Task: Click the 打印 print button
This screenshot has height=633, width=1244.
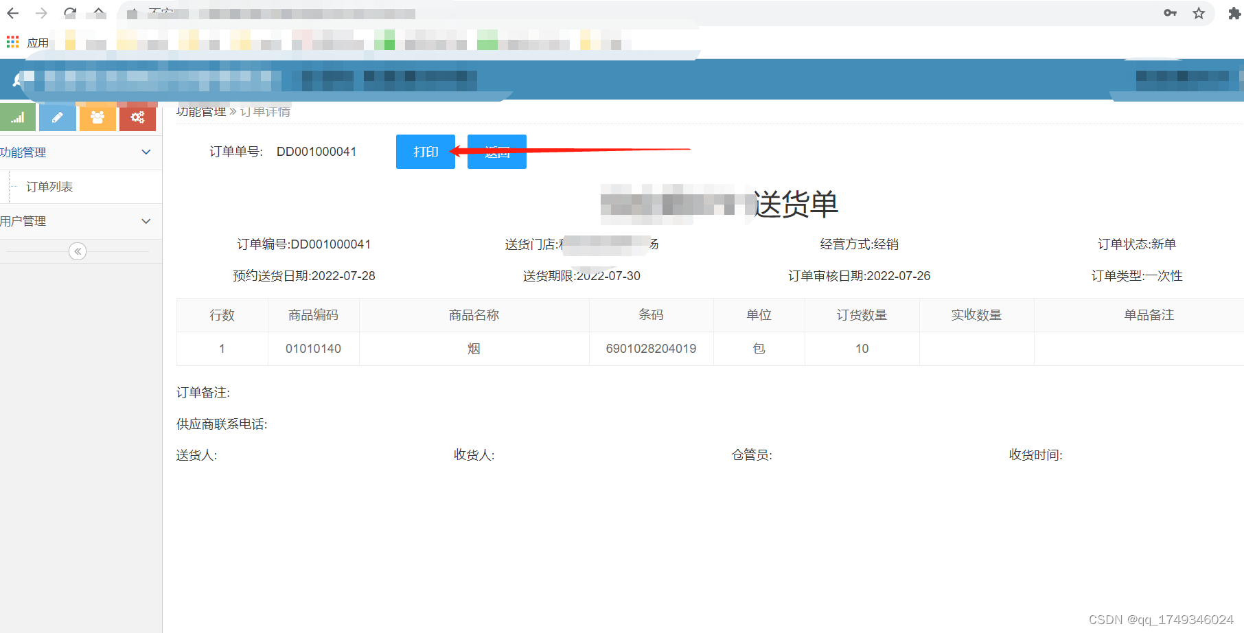Action: (426, 152)
